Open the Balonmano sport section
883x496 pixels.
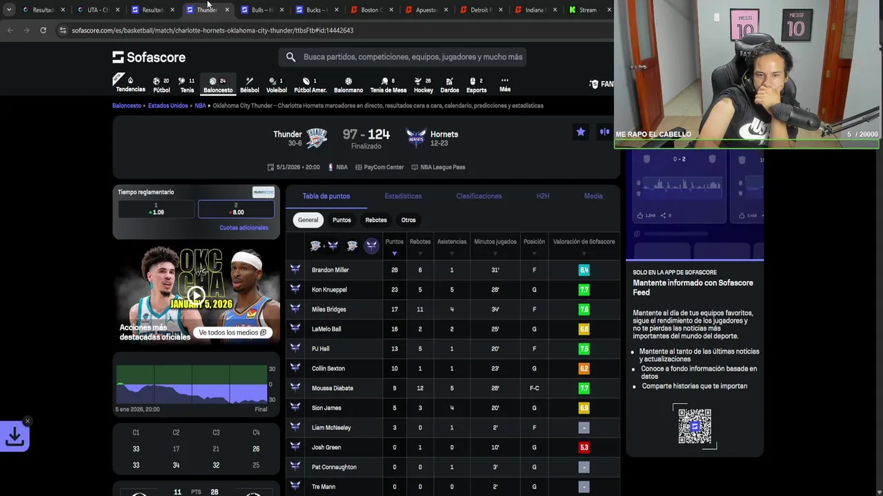[x=348, y=85]
